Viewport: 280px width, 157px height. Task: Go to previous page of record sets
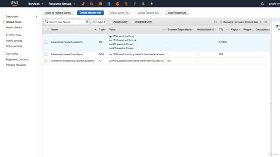tap(221, 22)
